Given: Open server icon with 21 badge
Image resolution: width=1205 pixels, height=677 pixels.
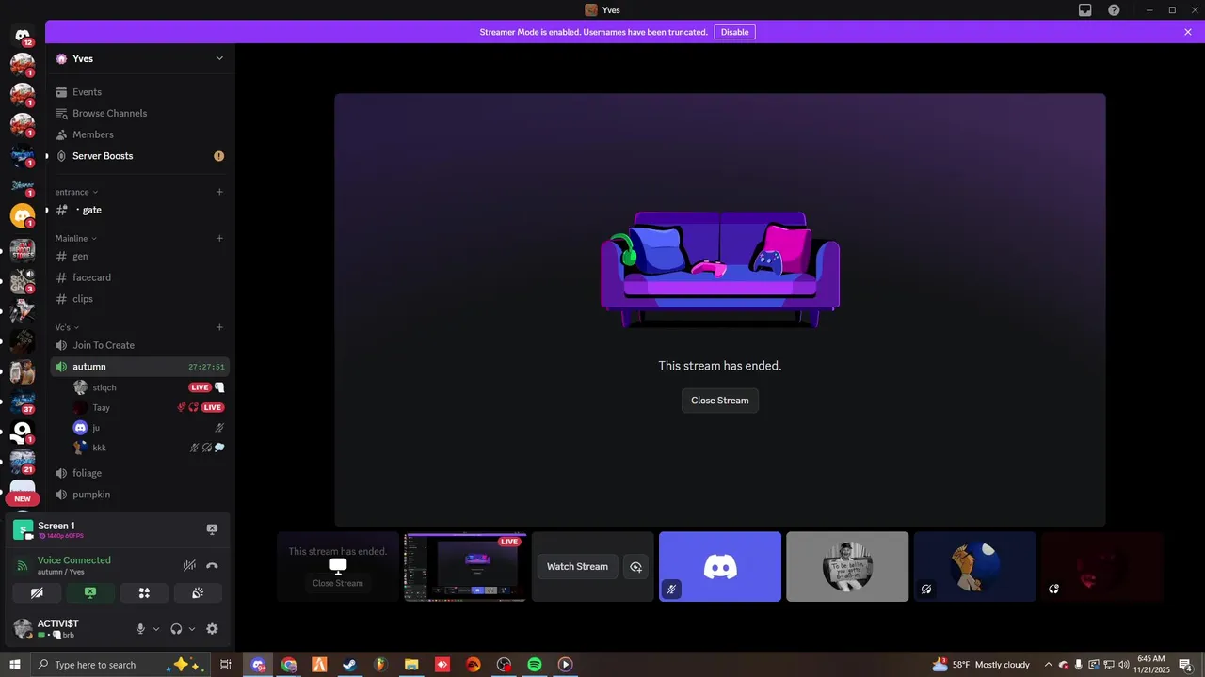Looking at the screenshot, I should (x=23, y=462).
